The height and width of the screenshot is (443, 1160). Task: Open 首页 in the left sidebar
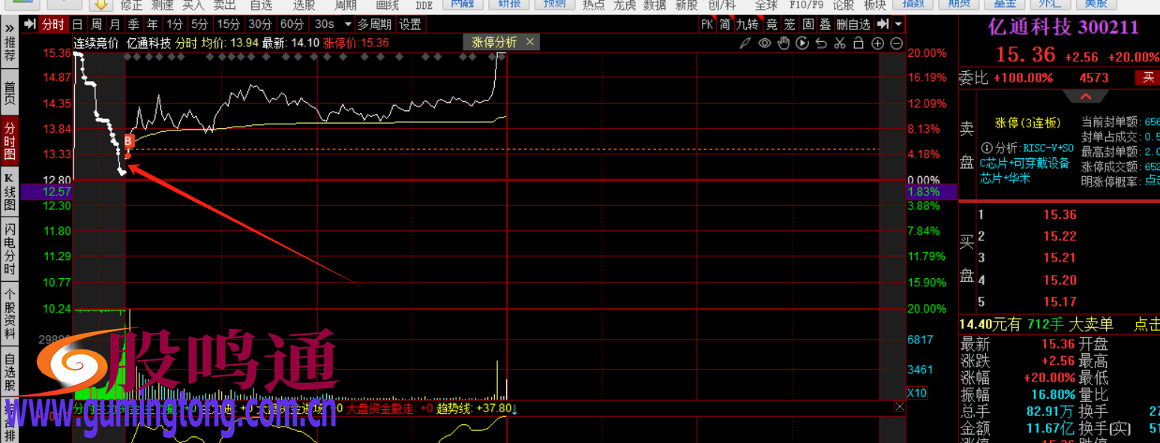[x=10, y=94]
